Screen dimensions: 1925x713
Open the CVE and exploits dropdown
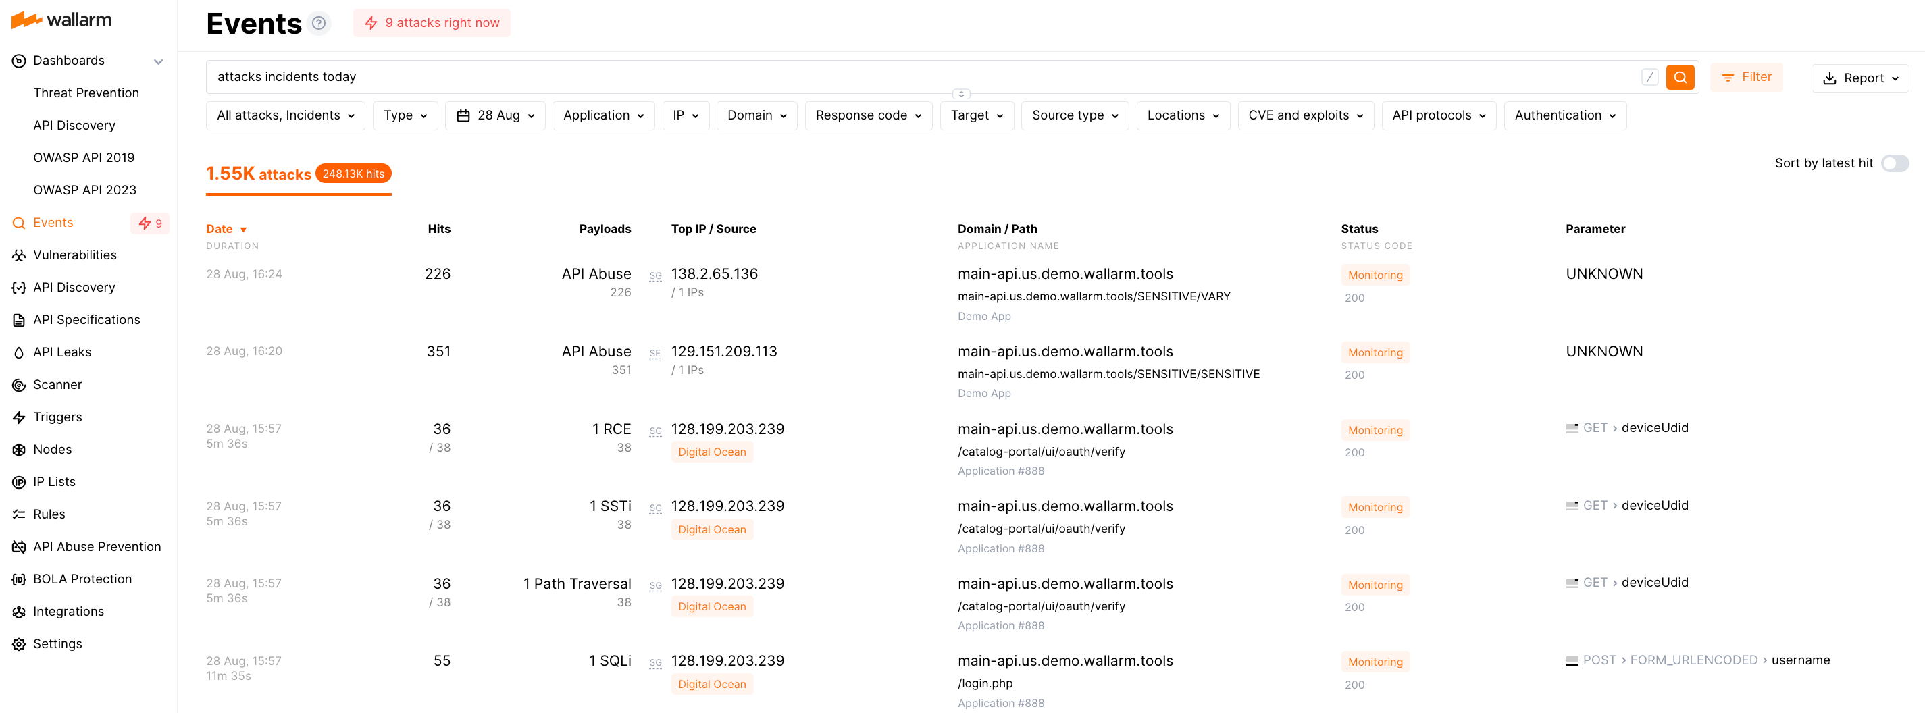pos(1305,116)
